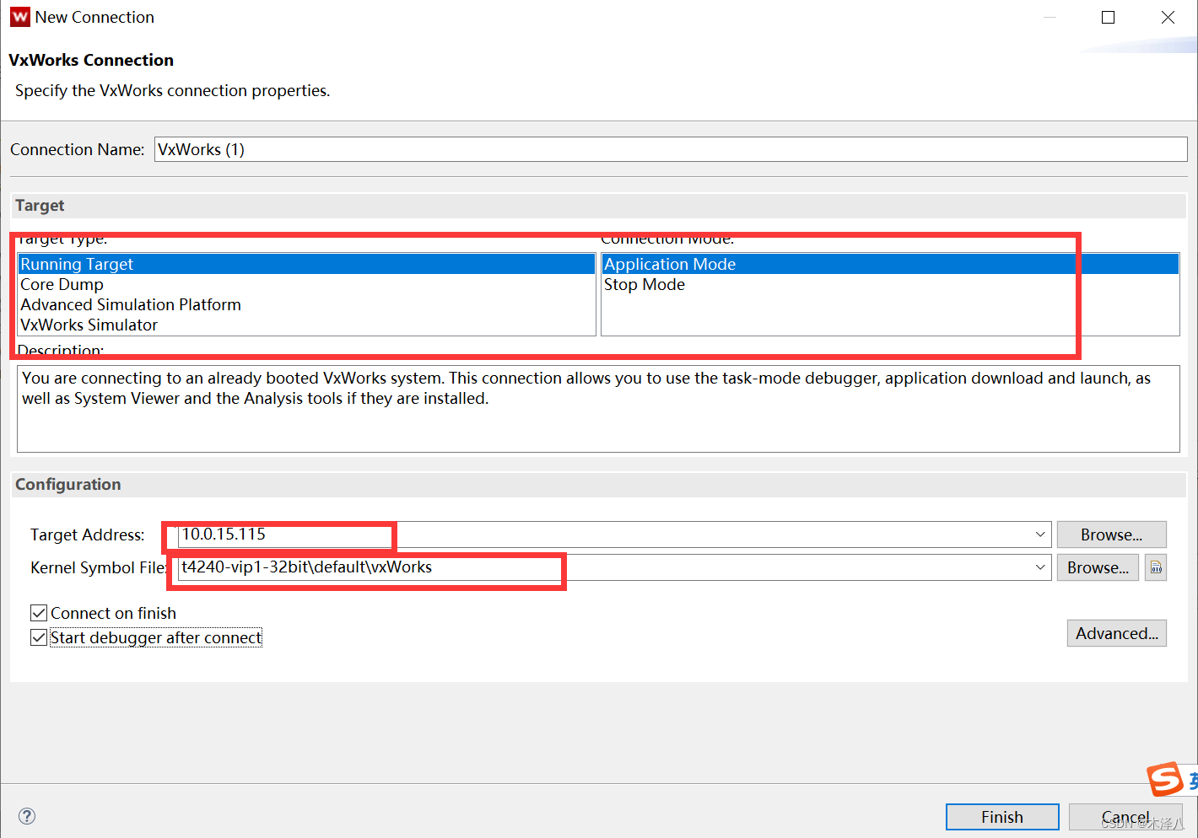Click the Finish button
Image resolution: width=1198 pixels, height=838 pixels.
(1001, 816)
